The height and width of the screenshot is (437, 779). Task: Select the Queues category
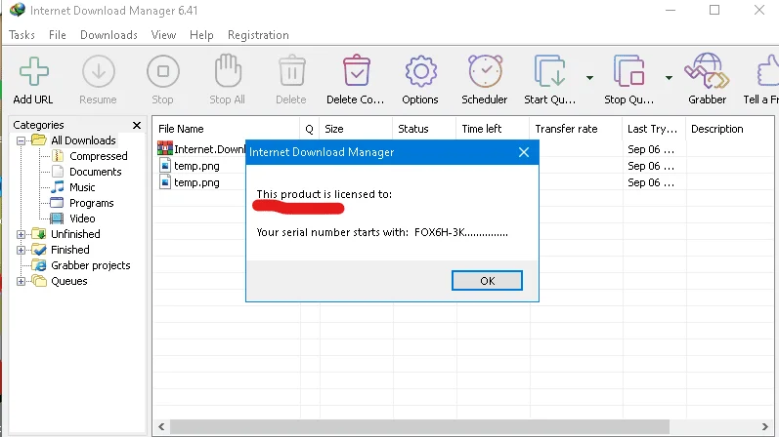(69, 281)
